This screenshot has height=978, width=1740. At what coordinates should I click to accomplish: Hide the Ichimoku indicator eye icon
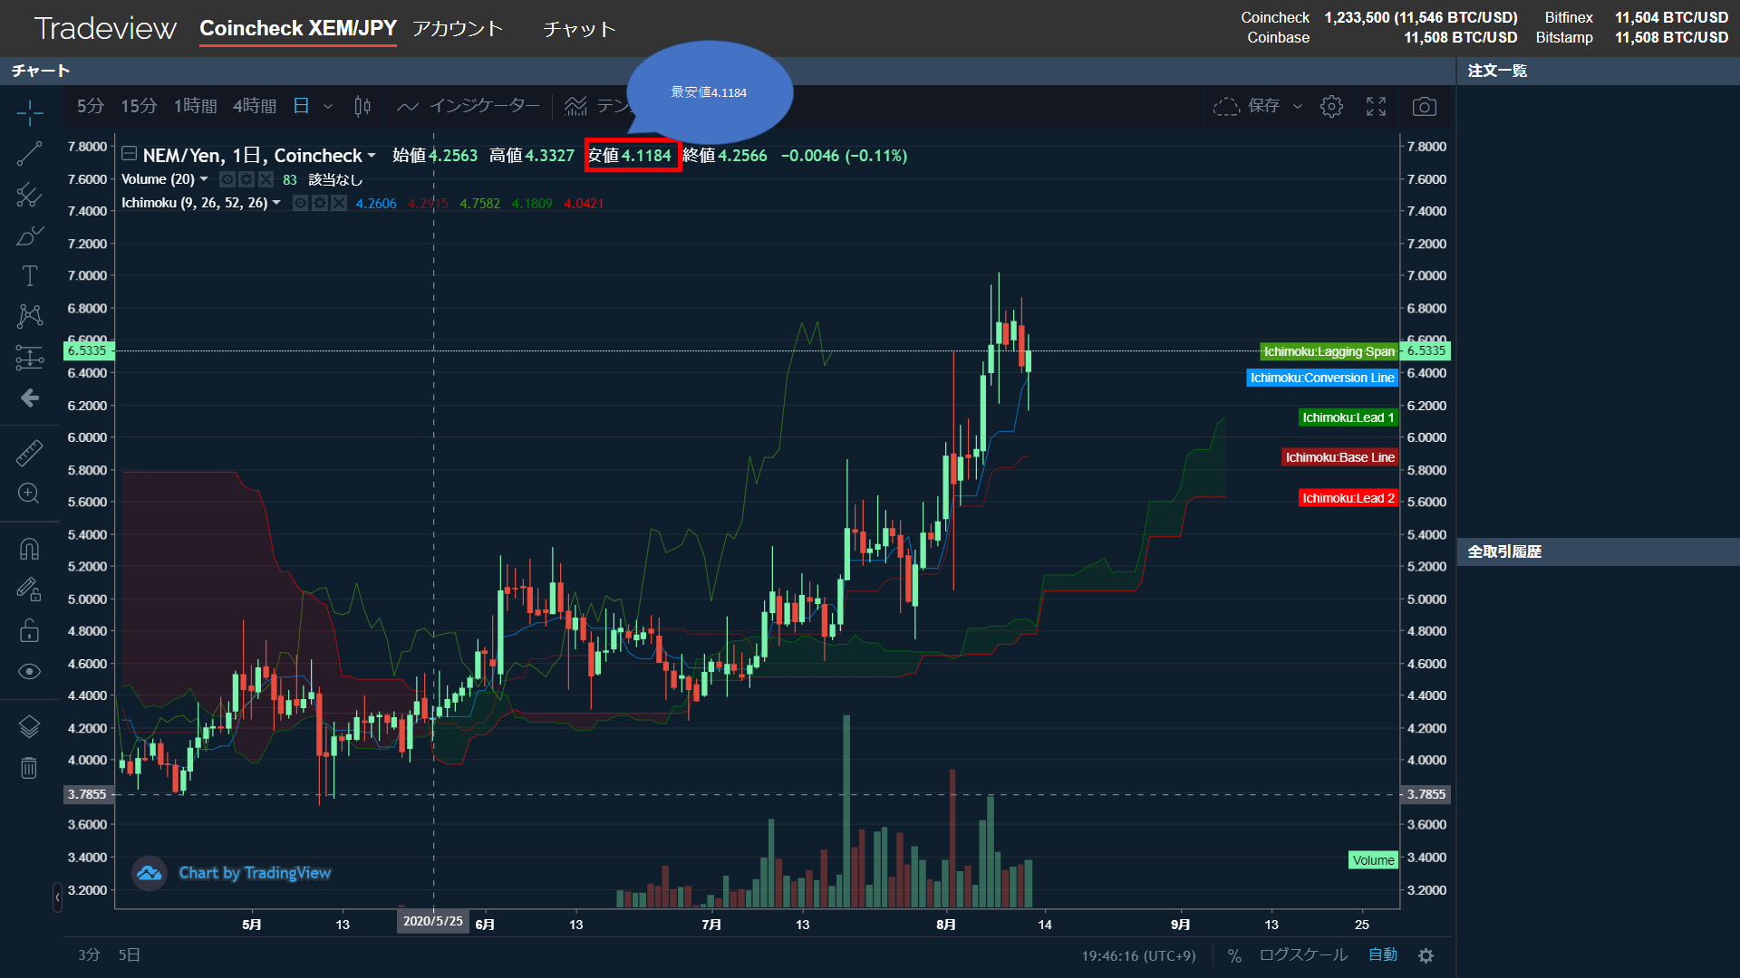click(301, 203)
